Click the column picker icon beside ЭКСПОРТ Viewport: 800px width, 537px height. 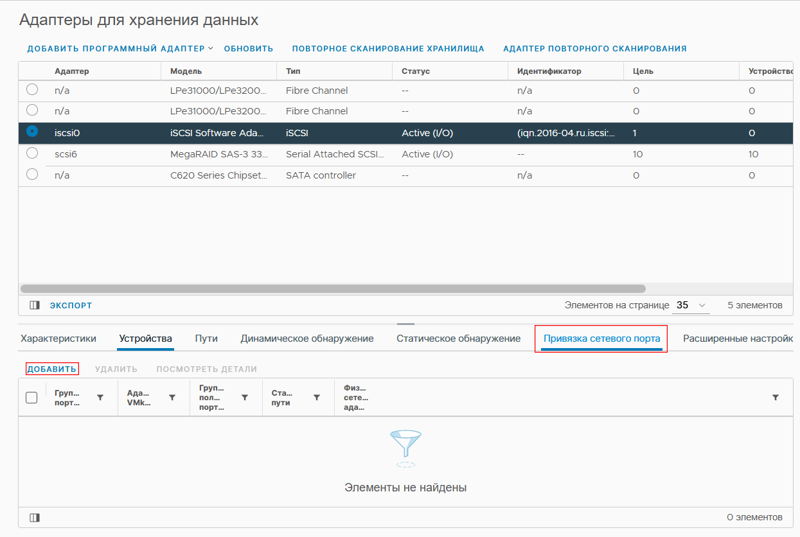tap(35, 306)
